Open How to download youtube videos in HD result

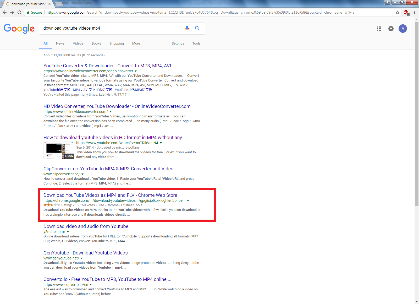[x=115, y=138]
